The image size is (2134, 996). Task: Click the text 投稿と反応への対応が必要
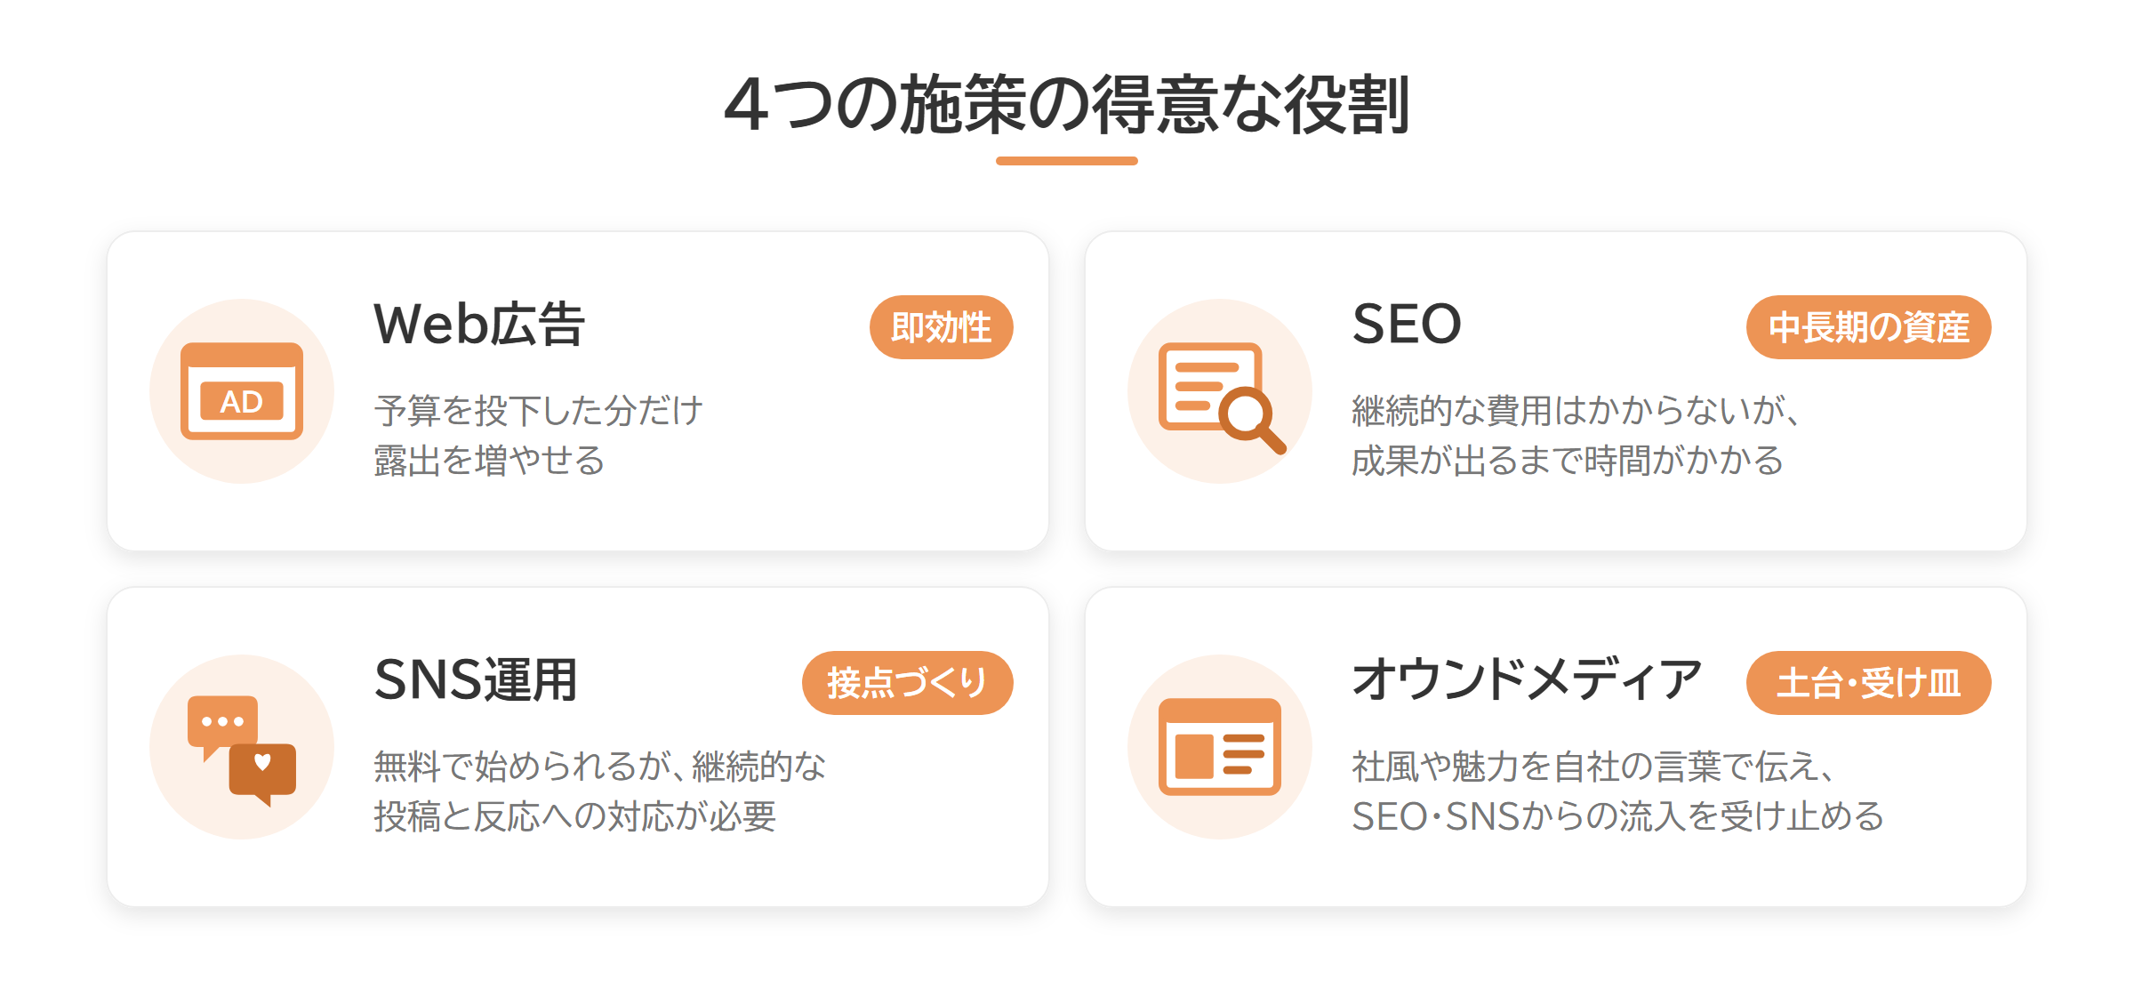coord(575,816)
